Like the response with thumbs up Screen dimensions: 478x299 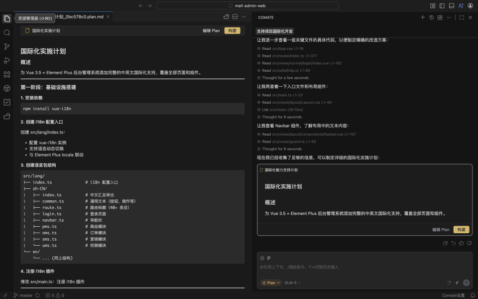(461, 243)
